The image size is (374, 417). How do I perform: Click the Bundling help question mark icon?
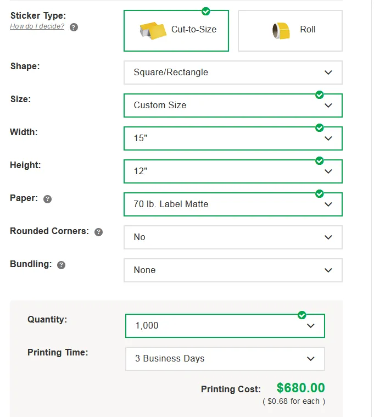tap(61, 265)
